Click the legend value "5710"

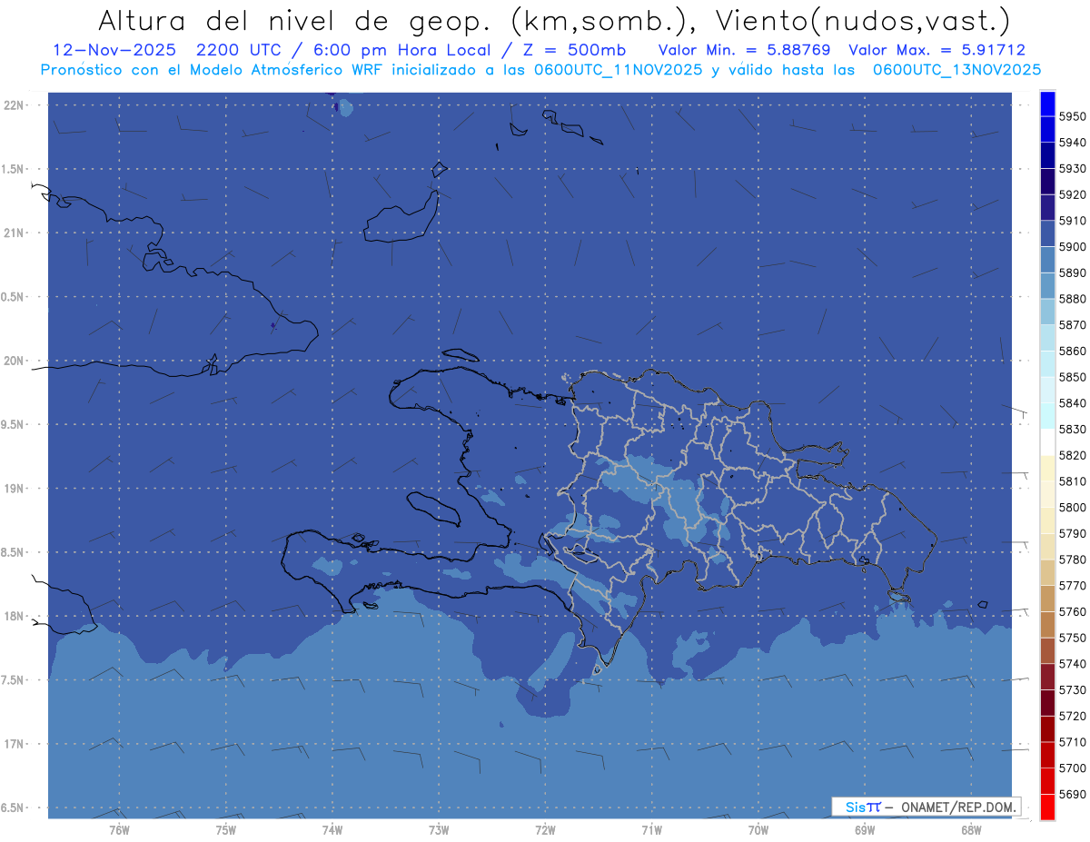pyautogui.click(x=1072, y=742)
